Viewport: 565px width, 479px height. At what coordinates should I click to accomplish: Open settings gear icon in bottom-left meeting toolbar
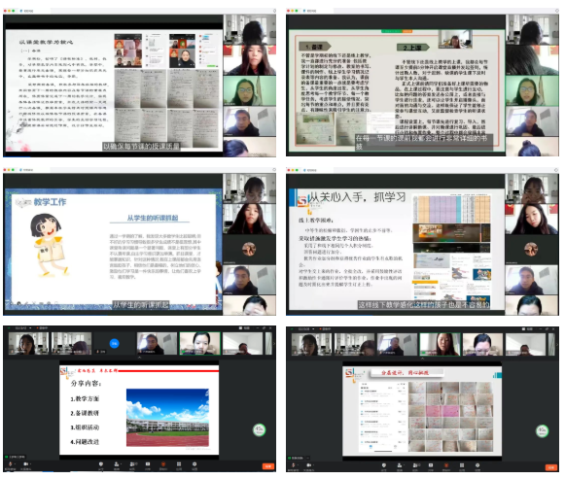[194, 464]
